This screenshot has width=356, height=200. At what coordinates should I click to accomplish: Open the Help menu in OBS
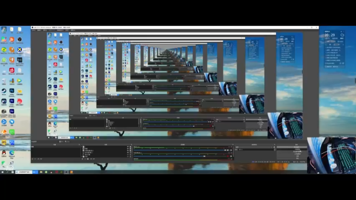tap(73, 30)
